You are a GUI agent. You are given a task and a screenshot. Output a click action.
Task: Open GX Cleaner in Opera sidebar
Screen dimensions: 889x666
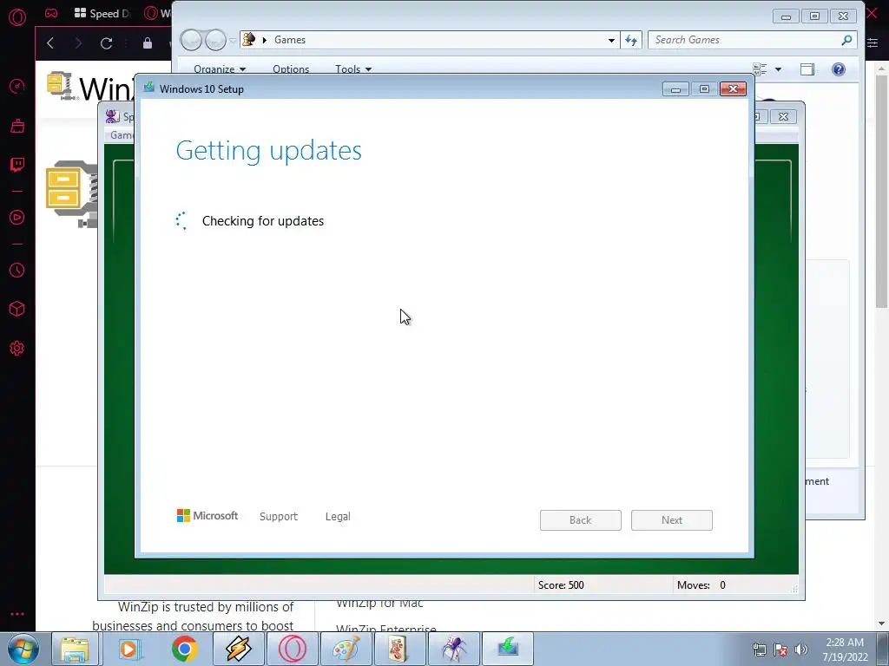[17, 126]
